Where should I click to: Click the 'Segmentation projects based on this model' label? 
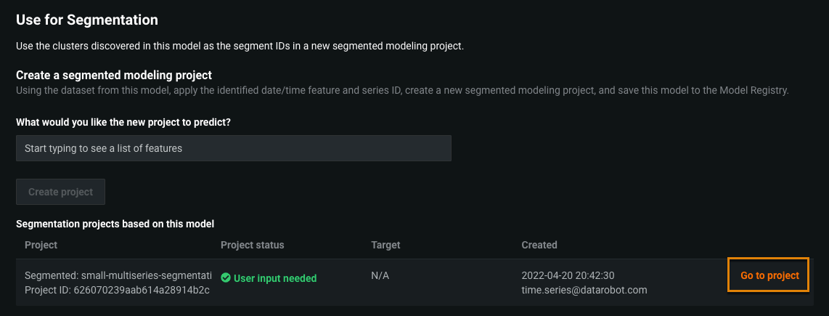pyautogui.click(x=115, y=224)
